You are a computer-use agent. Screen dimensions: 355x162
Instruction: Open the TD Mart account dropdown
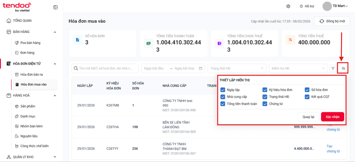coord(346,6)
